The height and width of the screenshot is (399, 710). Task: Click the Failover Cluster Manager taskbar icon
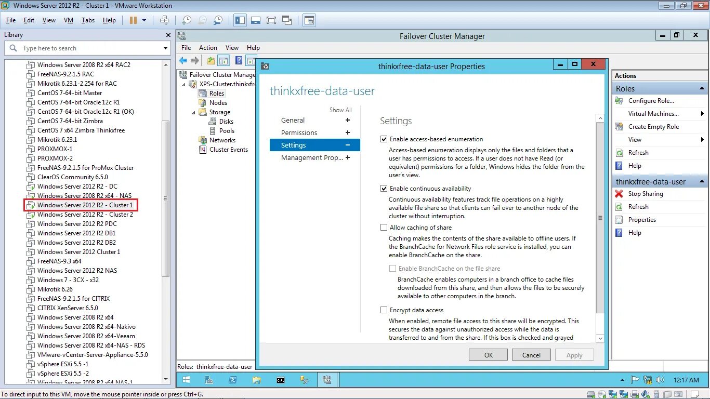pyautogui.click(x=327, y=380)
